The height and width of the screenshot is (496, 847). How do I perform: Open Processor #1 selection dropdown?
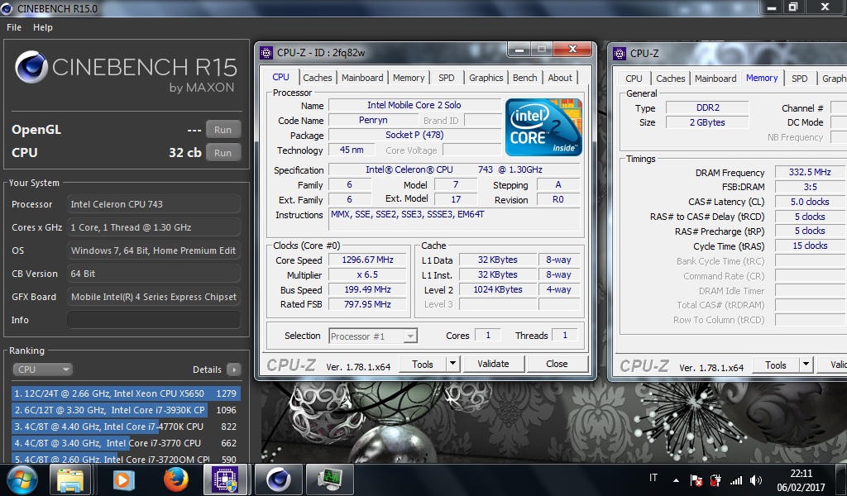[x=373, y=336]
